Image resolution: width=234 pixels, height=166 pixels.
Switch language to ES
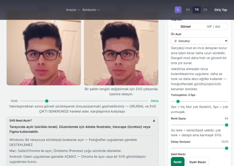click(205, 10)
